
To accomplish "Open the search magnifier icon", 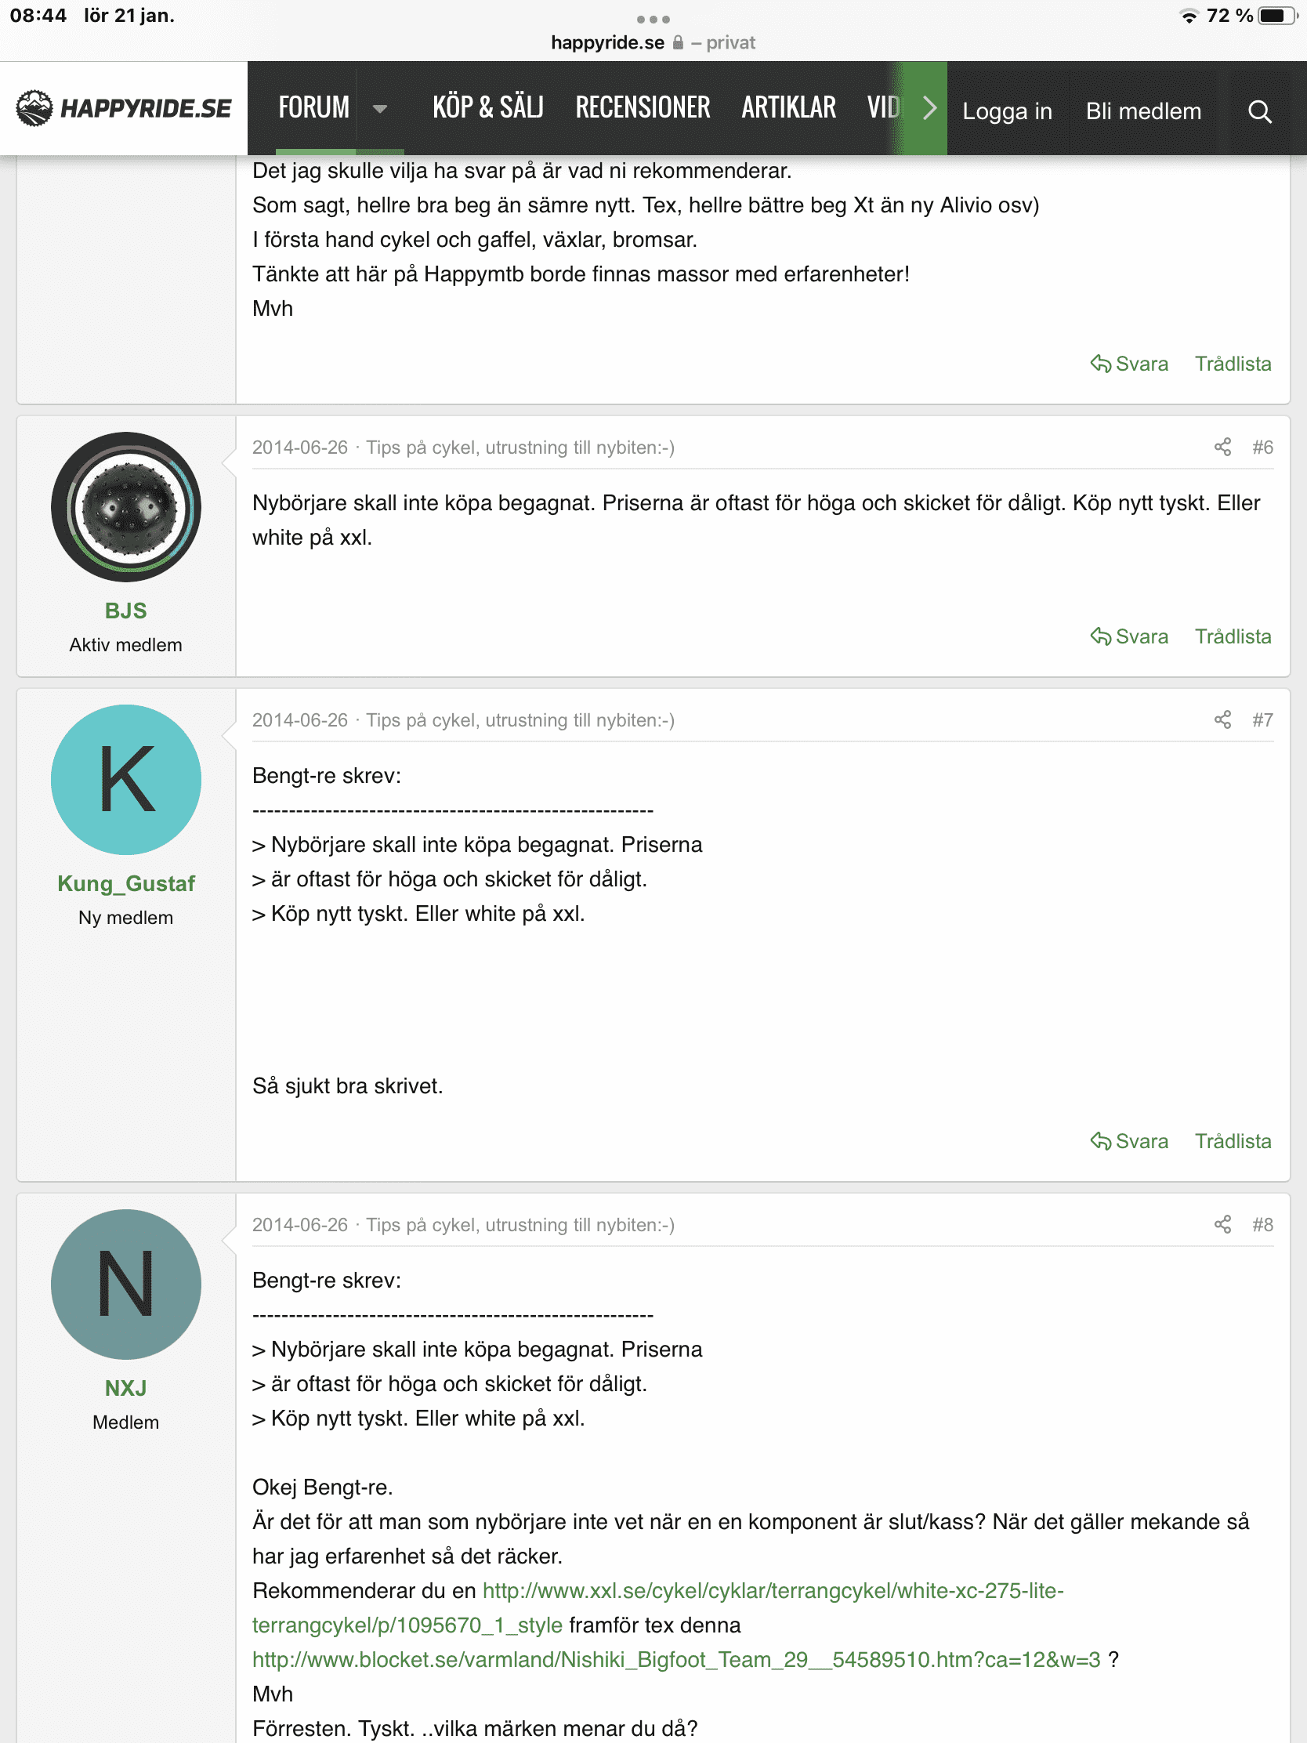I will coord(1259,111).
